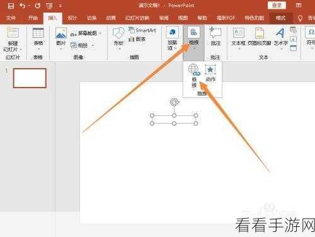Expand the 相册 dropdown arrow

pos(93,45)
